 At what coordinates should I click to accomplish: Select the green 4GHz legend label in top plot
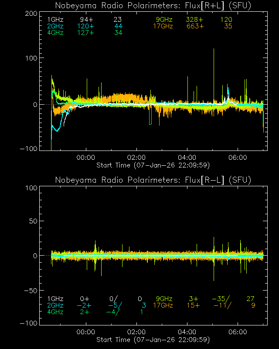click(x=55, y=32)
